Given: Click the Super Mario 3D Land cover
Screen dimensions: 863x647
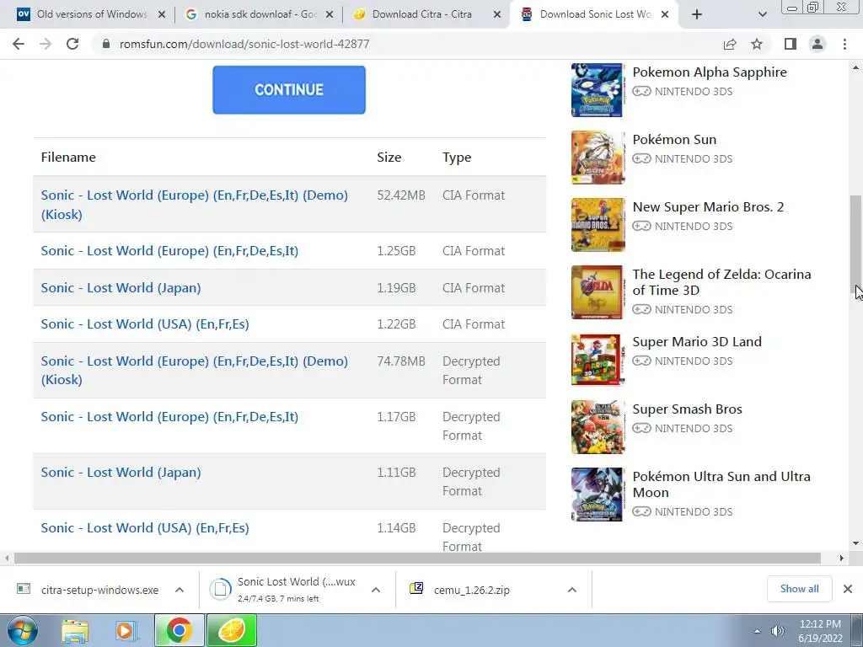Looking at the screenshot, I should point(598,359).
